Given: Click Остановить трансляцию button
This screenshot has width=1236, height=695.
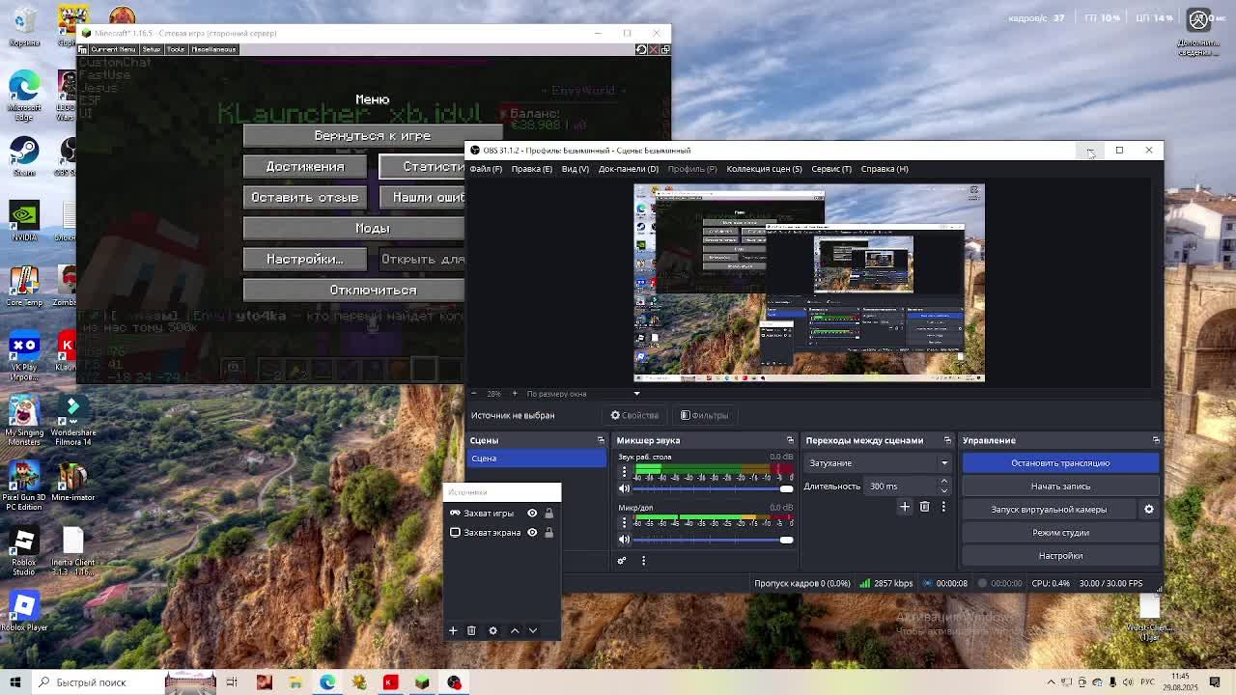Looking at the screenshot, I should (x=1060, y=463).
